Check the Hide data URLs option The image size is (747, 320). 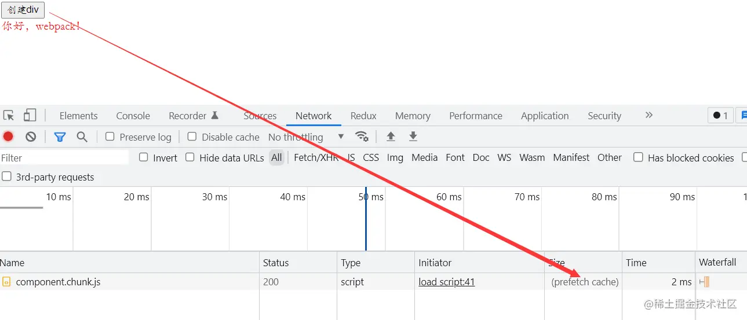pyautogui.click(x=190, y=157)
